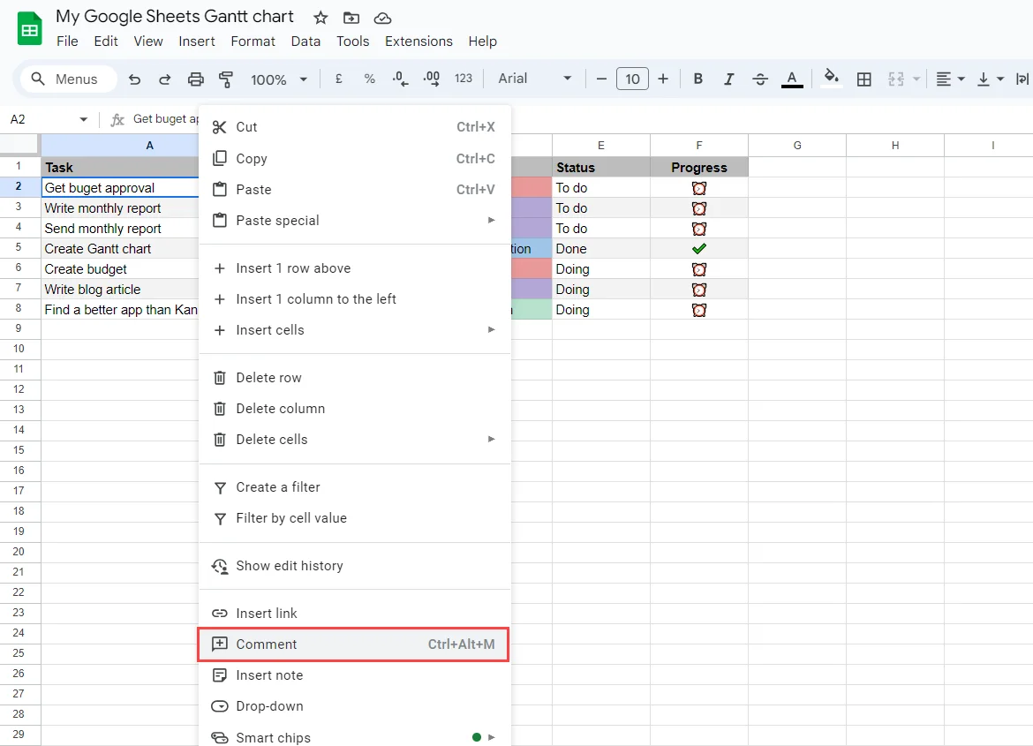The image size is (1033, 746).
Task: Open the Edit menu
Action: coord(105,41)
